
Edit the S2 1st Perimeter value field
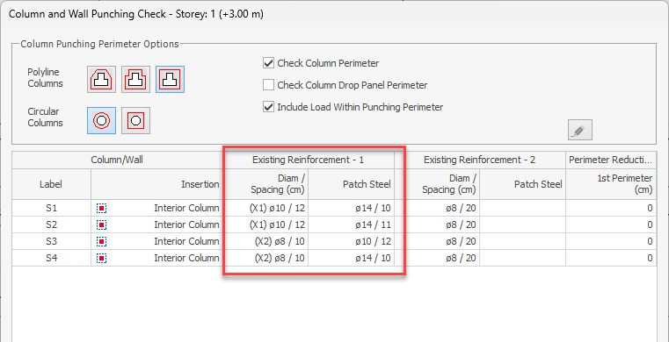(611, 224)
